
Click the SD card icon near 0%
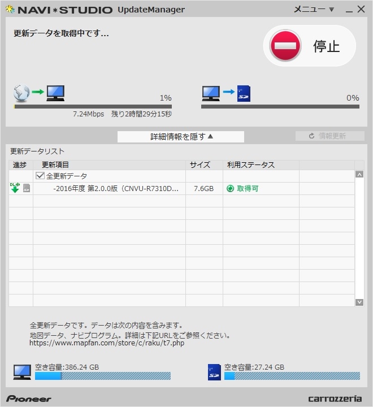tap(244, 93)
